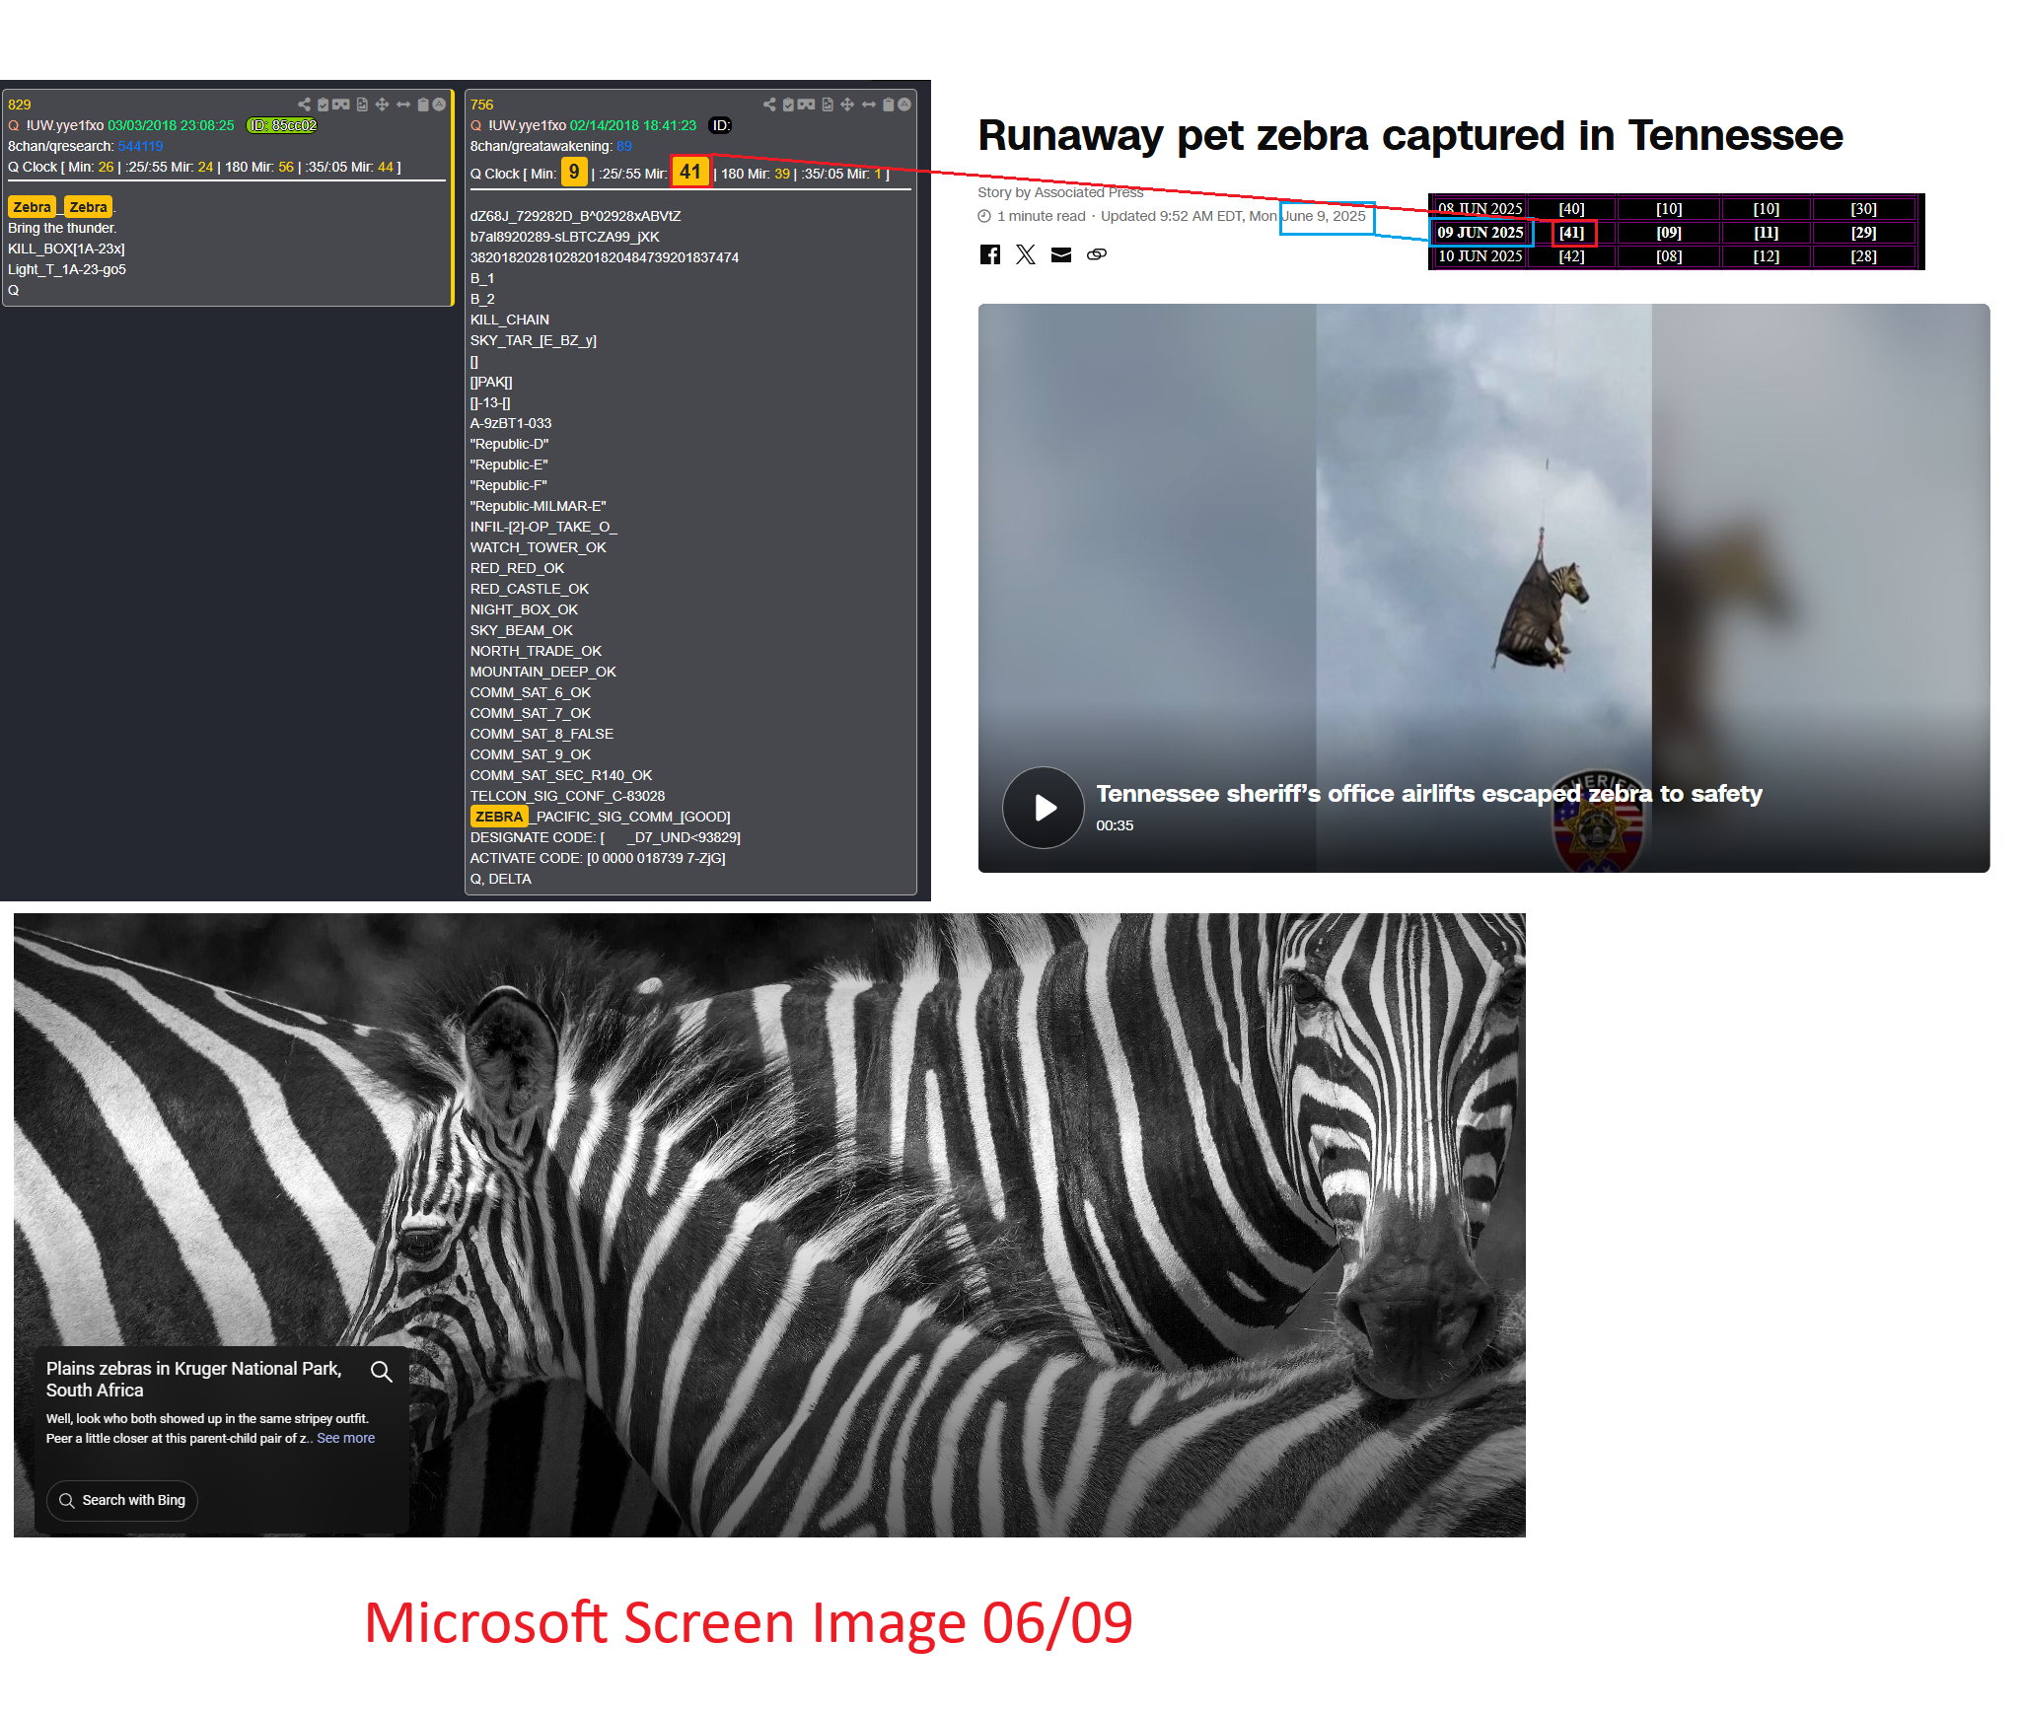Viewport: 2022px width, 1713px height.
Task: Click the highlighted 41 mirror value in post 756
Action: pyautogui.click(x=690, y=172)
